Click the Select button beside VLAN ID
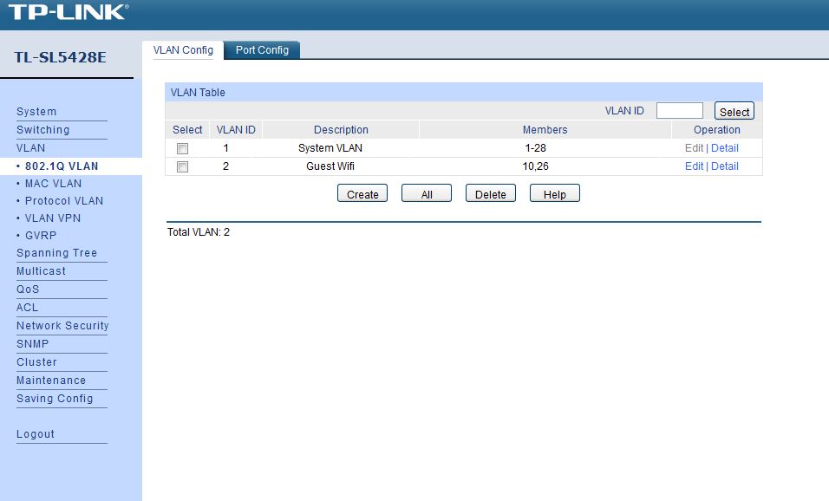 coord(734,111)
